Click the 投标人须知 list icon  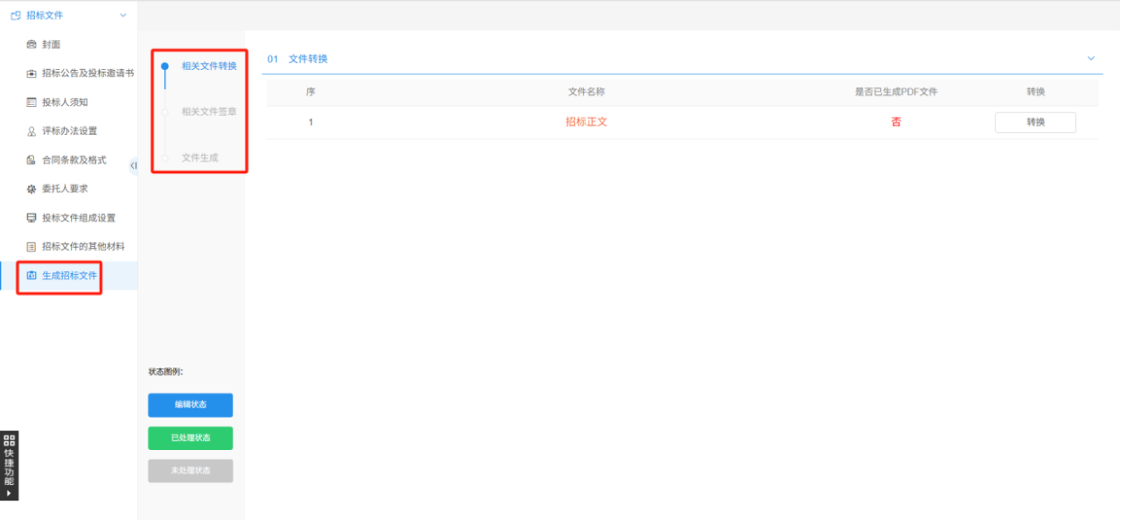tap(31, 102)
